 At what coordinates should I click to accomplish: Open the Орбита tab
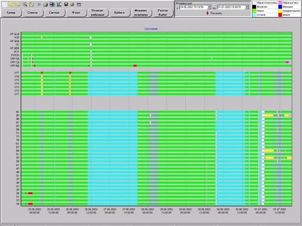119,13
